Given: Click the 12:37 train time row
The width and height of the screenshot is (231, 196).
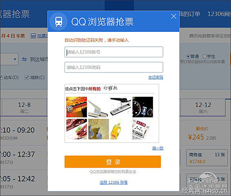Looking at the screenshot, I should tap(17, 155).
